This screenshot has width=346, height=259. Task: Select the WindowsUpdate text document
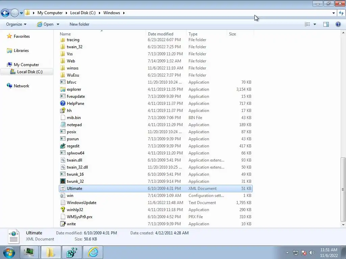(81, 202)
